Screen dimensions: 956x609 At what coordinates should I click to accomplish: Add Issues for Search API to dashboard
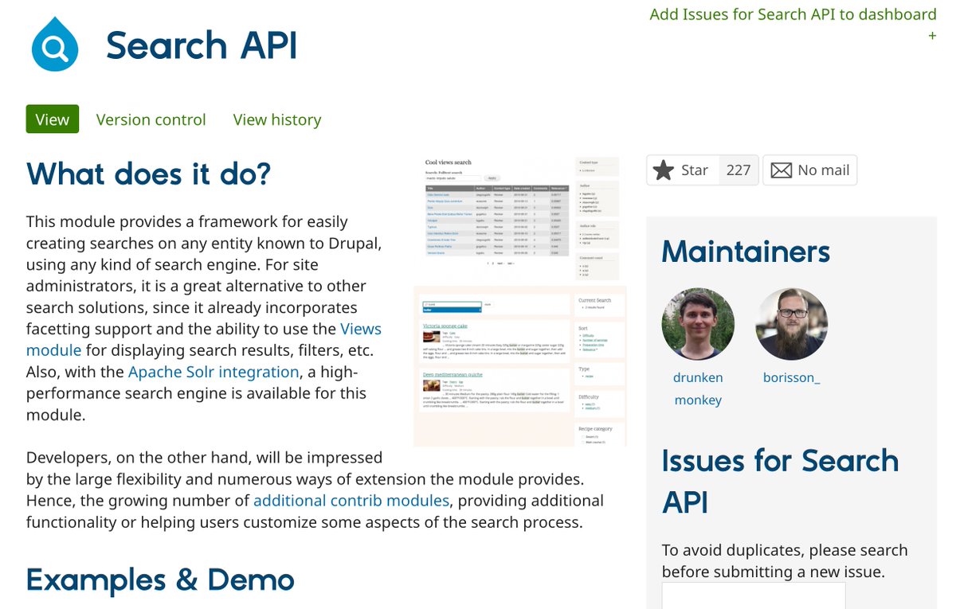click(793, 14)
